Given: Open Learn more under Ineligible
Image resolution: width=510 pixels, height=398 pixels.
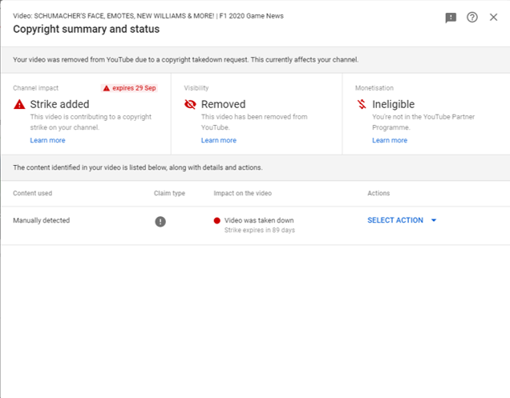Looking at the screenshot, I should pos(390,140).
